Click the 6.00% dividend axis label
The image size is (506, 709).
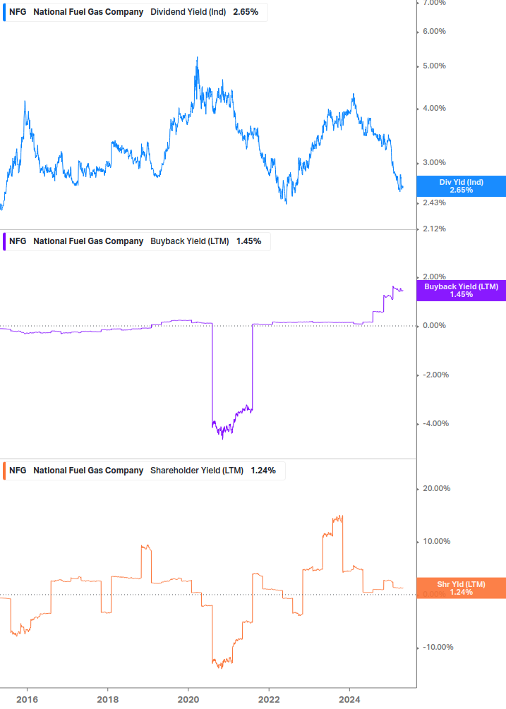click(x=434, y=32)
